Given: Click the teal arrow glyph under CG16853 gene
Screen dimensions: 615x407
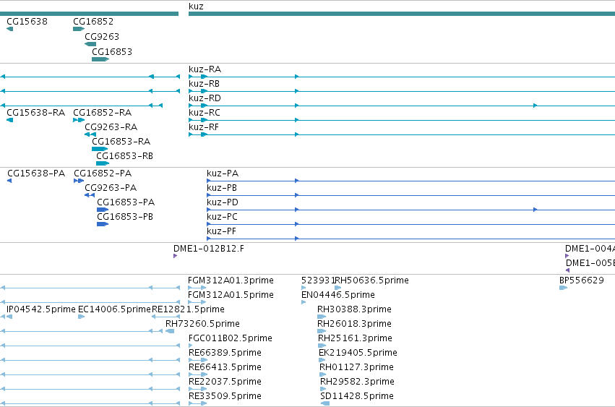Looking at the screenshot, I should (x=100, y=59).
